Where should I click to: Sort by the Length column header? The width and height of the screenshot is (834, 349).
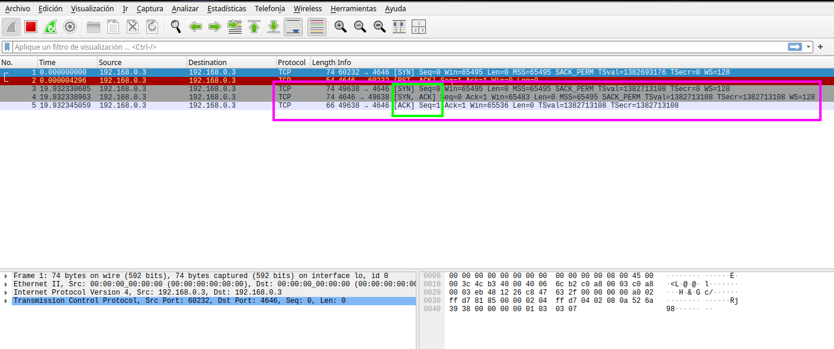pos(323,62)
